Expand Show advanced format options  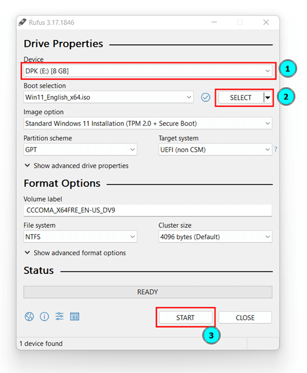[75, 253]
